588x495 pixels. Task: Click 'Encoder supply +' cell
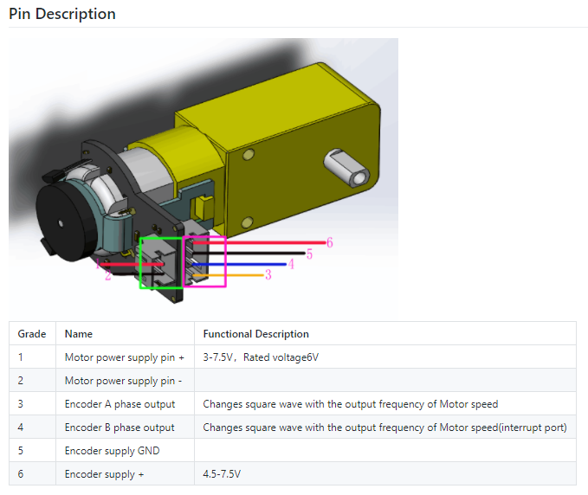pyautogui.click(x=125, y=473)
